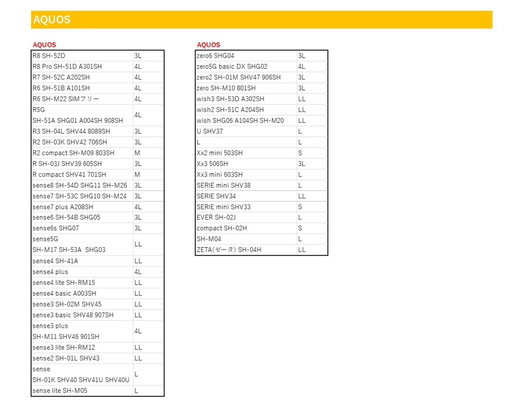Click the red AQUOS title above the left table
This screenshot has height=408, width=524.
click(x=44, y=45)
